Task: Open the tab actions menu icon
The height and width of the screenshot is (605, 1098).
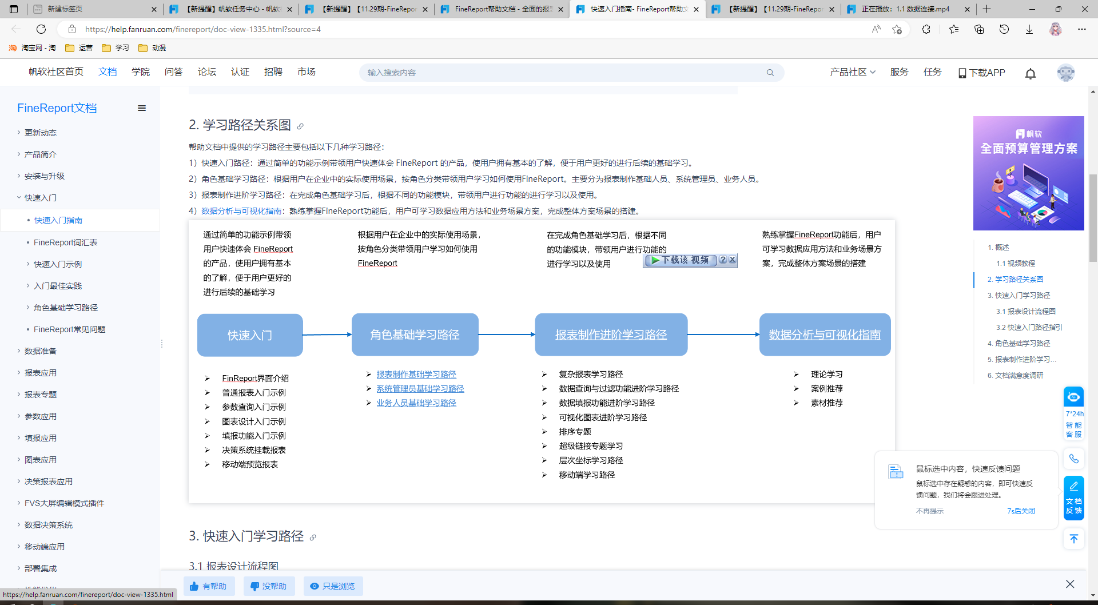Action: click(x=14, y=9)
